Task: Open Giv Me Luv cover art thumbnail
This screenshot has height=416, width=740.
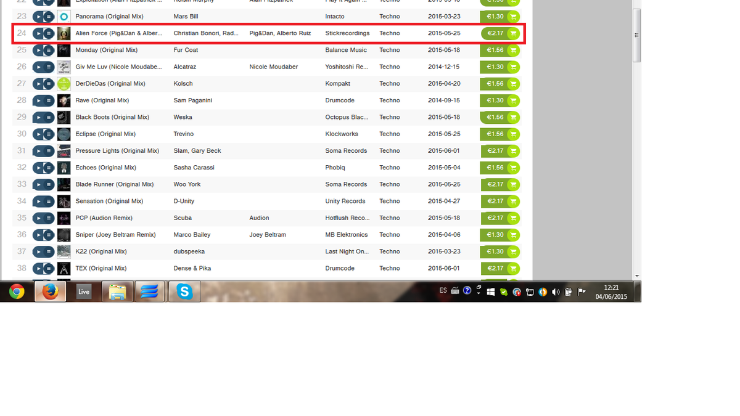Action: tap(64, 67)
